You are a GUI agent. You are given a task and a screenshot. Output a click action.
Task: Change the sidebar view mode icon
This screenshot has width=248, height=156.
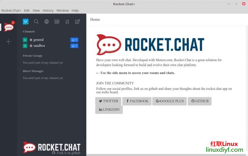57,22
